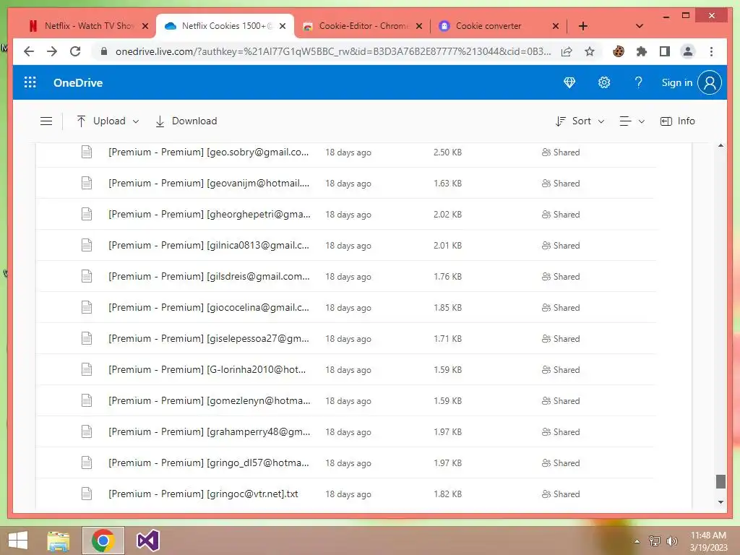Reload the current page
The width and height of the screenshot is (740, 555).
[x=75, y=51]
